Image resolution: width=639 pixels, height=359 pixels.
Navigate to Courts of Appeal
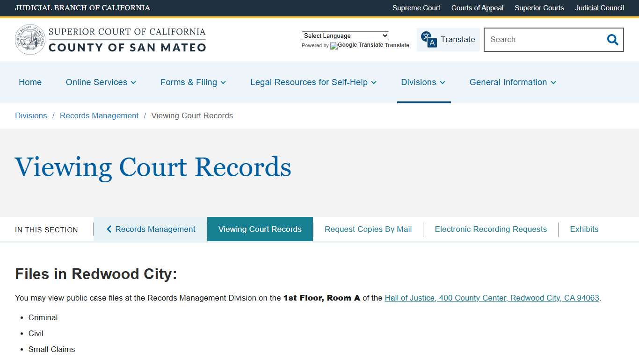coord(477,8)
